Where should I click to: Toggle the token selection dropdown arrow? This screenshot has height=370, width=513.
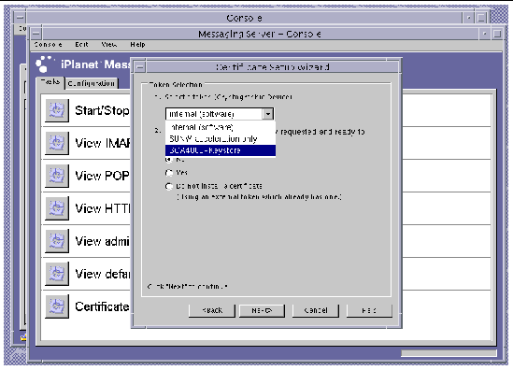click(268, 114)
